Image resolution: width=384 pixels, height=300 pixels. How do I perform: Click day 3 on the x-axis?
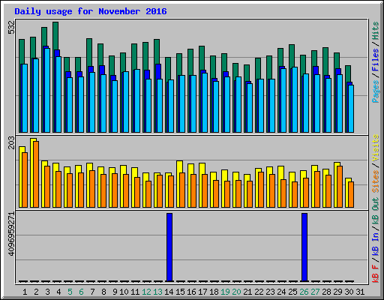47,292
